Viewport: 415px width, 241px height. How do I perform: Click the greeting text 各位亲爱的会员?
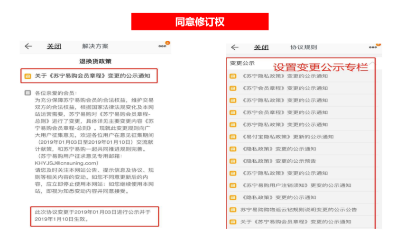point(56,93)
